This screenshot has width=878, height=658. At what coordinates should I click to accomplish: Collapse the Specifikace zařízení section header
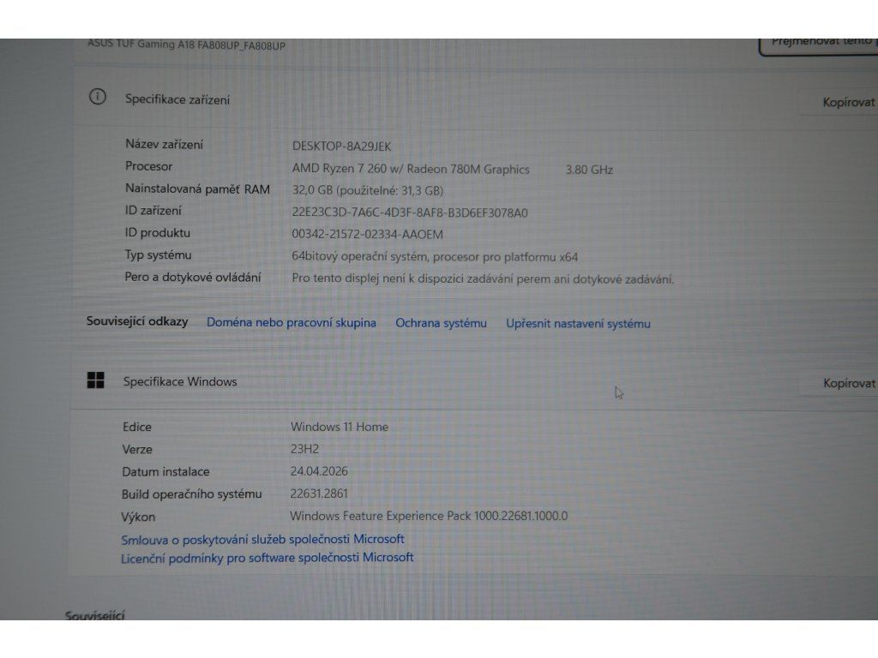(476, 99)
